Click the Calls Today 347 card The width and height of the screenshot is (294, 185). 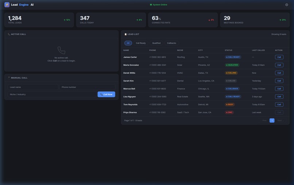(111, 20)
